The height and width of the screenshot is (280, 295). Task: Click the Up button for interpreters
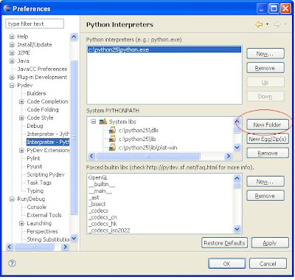click(265, 82)
